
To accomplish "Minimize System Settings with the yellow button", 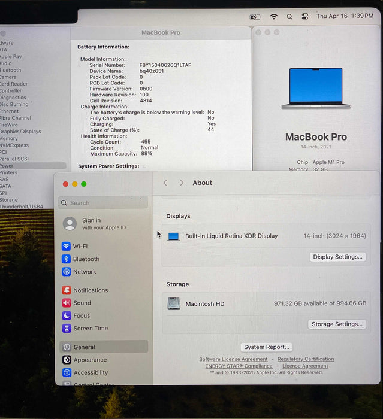I will click(x=75, y=184).
